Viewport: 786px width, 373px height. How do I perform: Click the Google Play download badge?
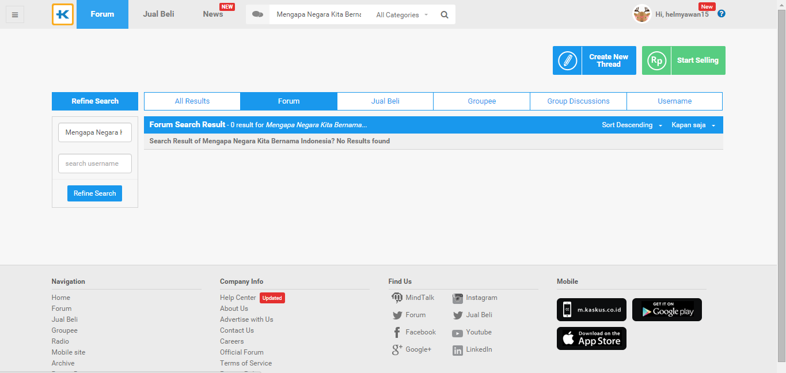coord(667,310)
